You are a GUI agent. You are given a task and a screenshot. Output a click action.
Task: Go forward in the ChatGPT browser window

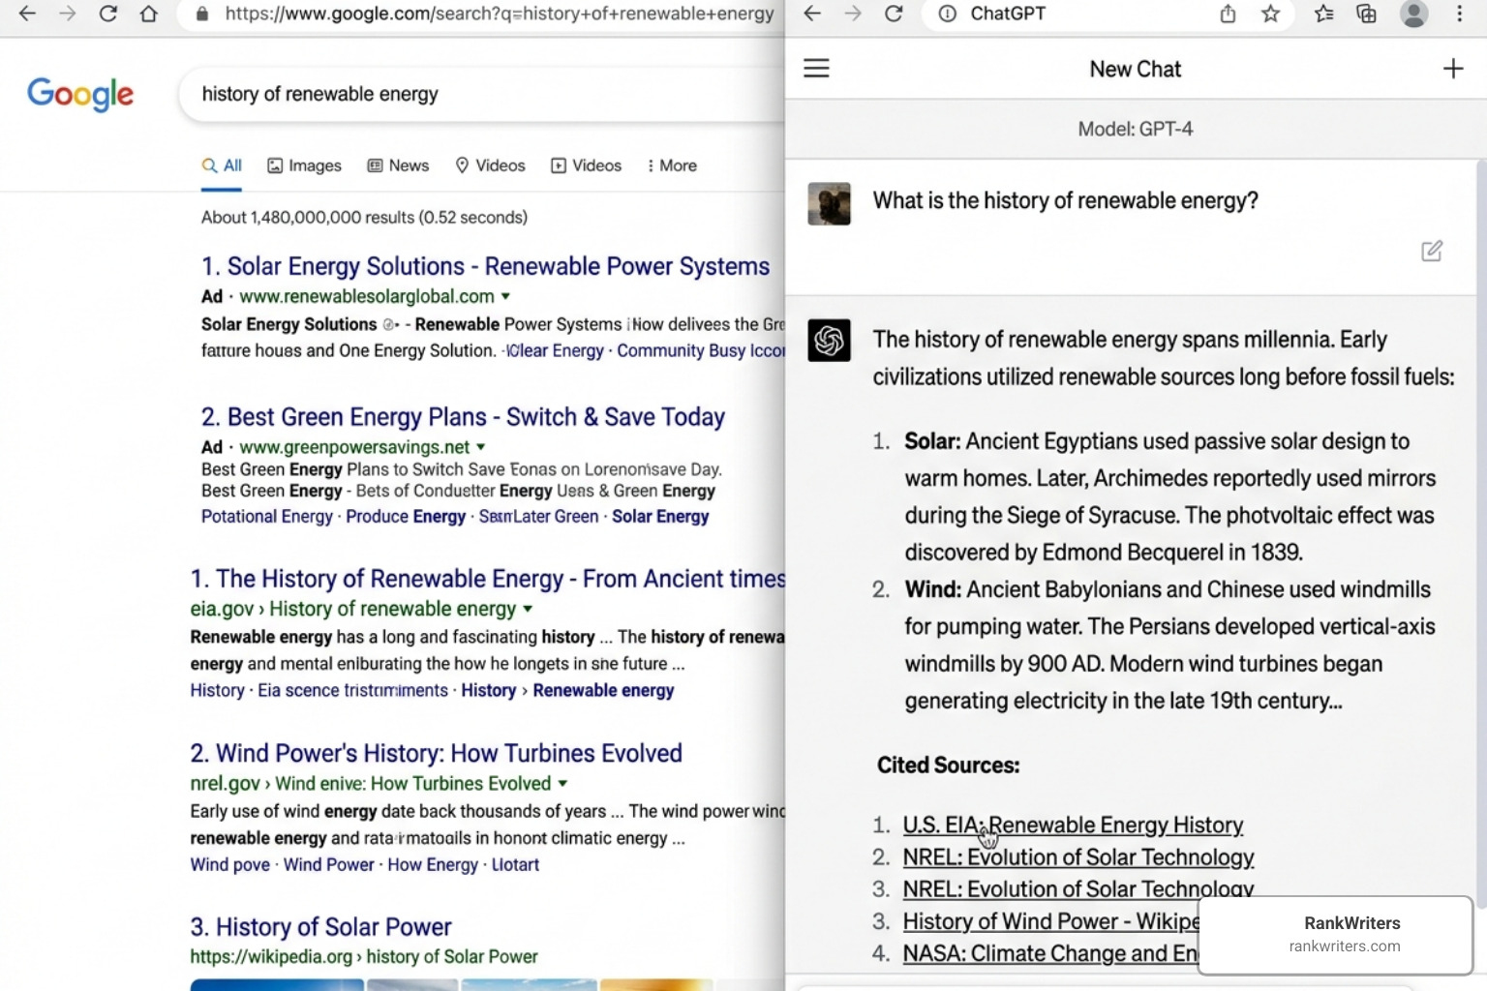point(852,14)
